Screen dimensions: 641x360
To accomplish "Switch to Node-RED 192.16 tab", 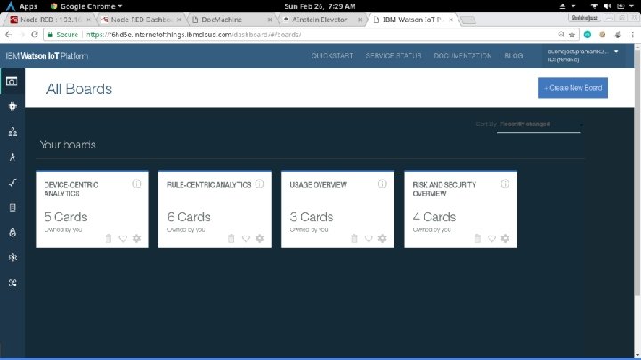I will [50, 20].
